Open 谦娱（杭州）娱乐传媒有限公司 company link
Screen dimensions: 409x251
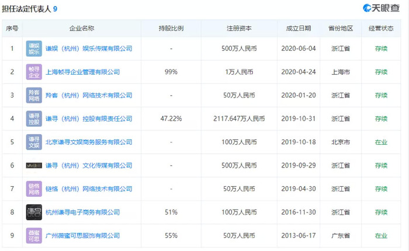pos(89,48)
